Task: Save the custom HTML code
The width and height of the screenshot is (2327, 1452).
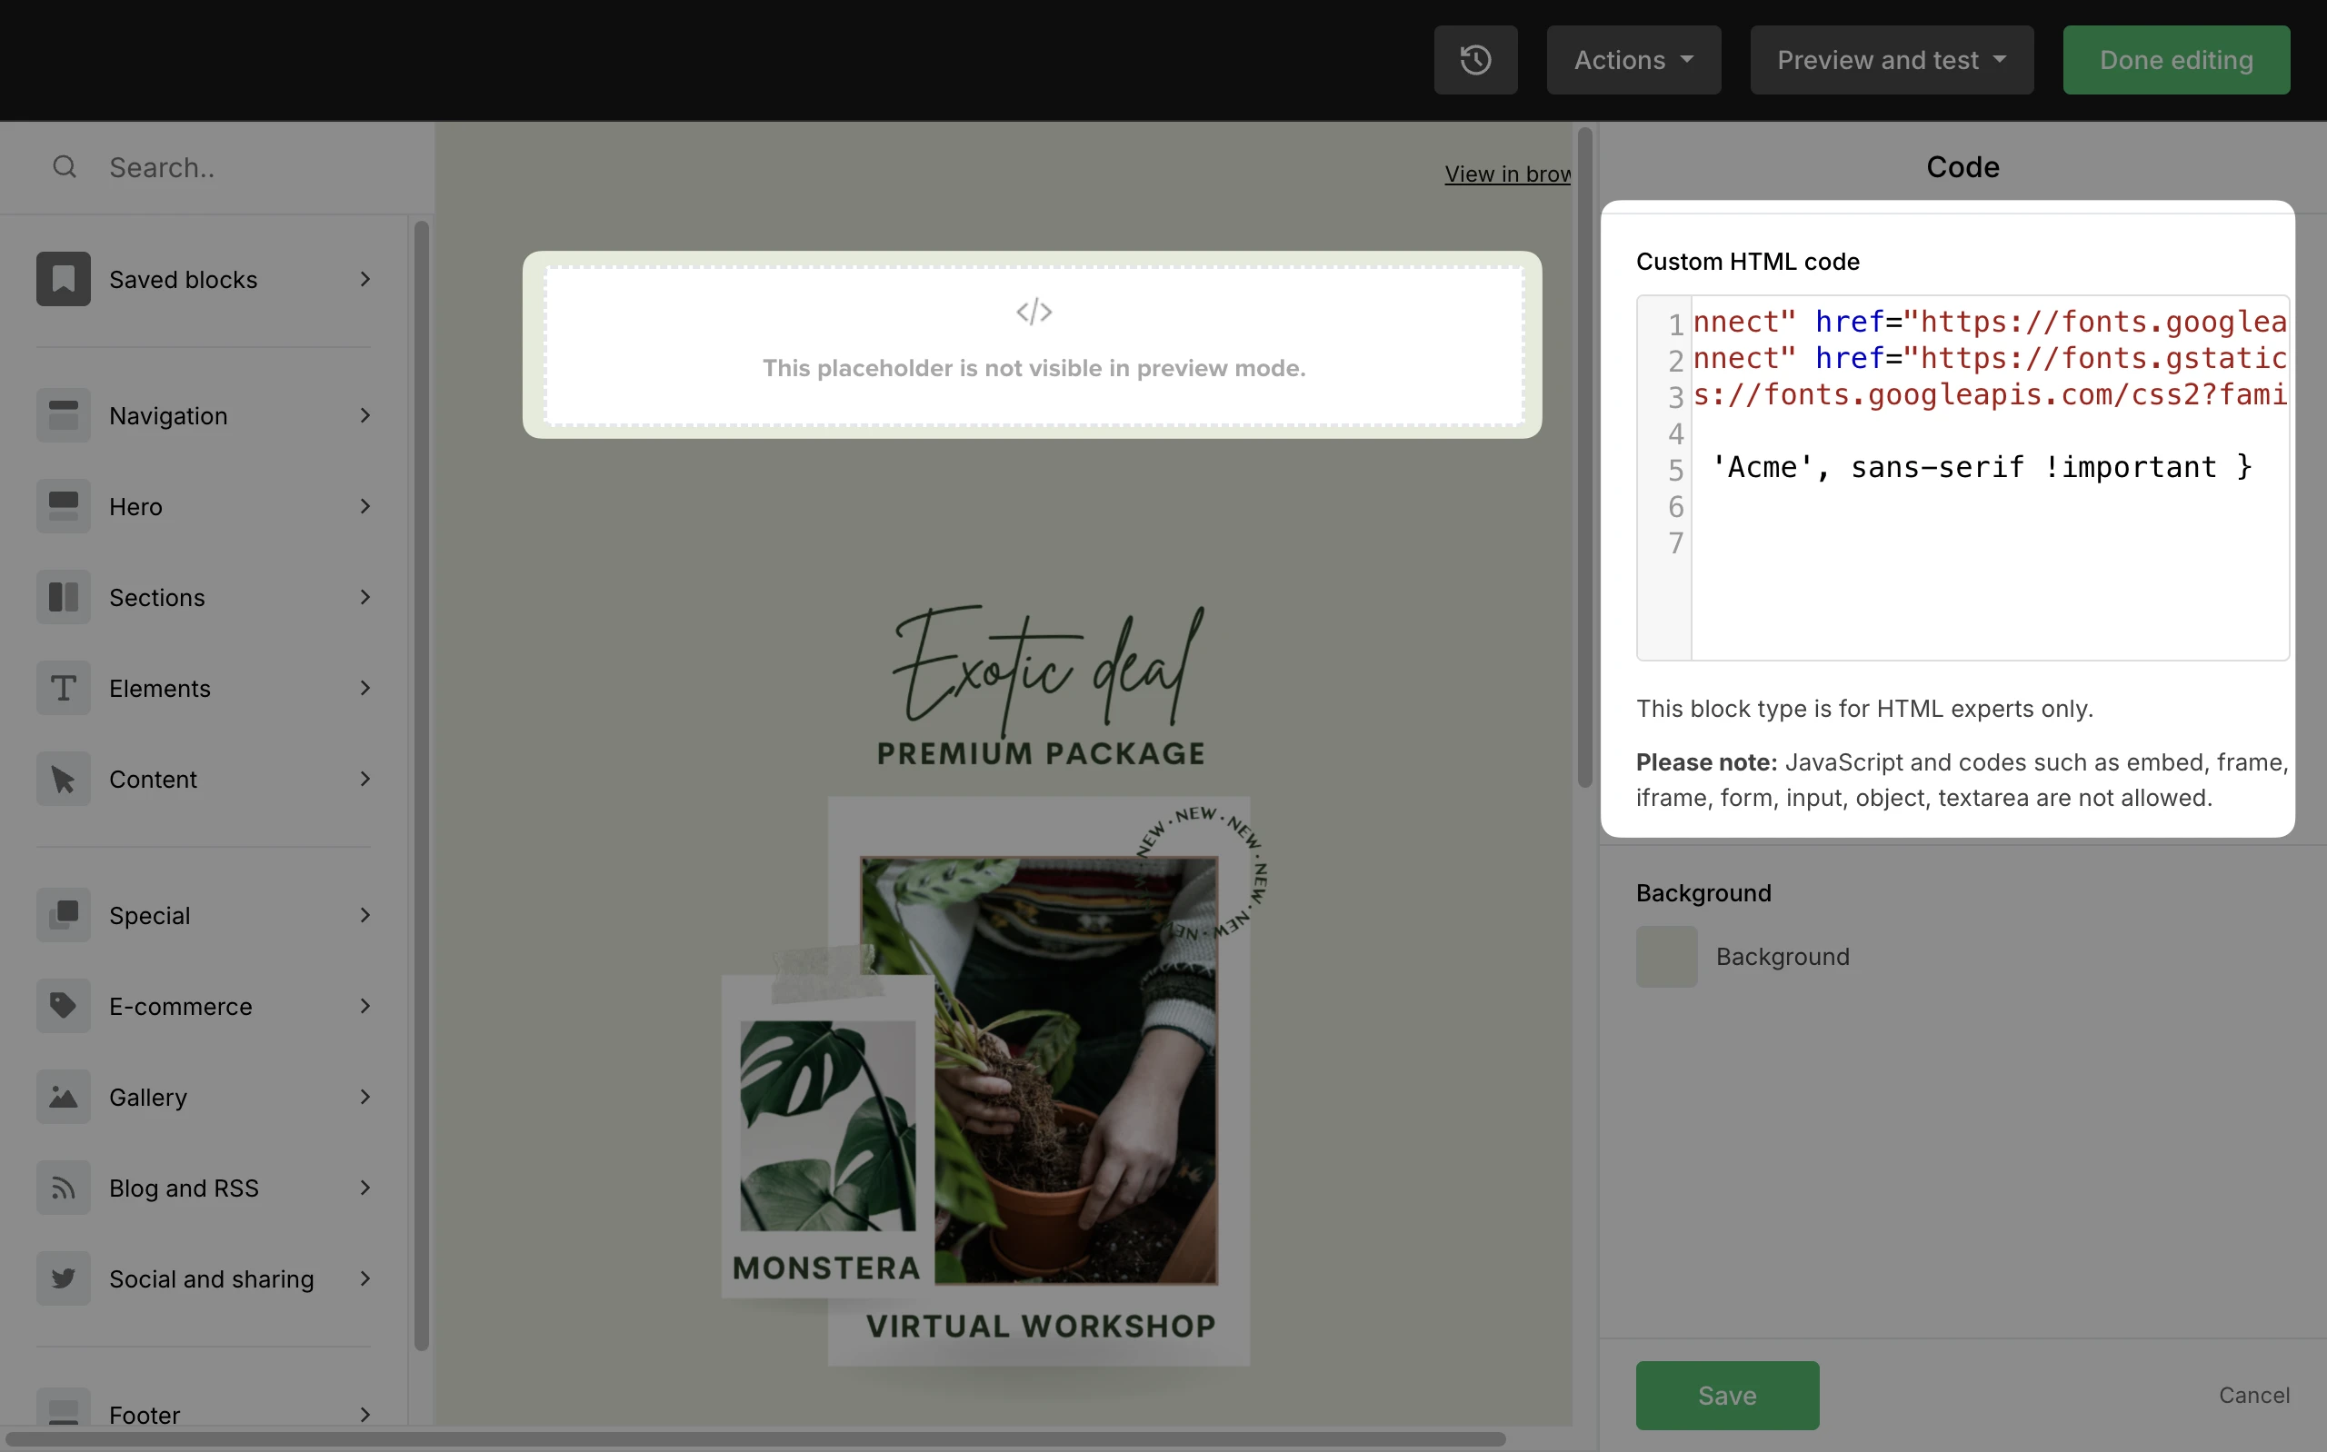Action: pyautogui.click(x=1727, y=1395)
